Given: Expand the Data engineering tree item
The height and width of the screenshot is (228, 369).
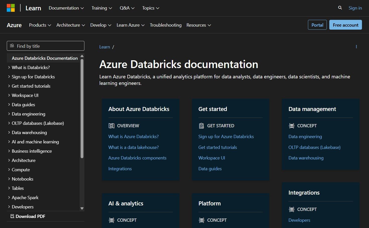Looking at the screenshot, I should click(x=9, y=114).
